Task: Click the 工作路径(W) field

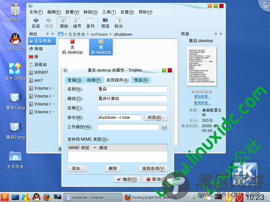Action: pos(128,127)
